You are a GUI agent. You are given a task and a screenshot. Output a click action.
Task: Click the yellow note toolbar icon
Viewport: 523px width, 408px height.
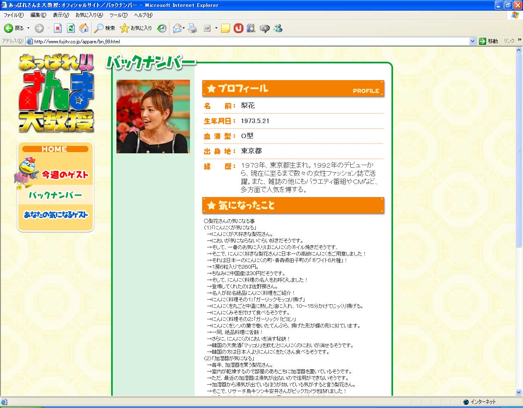tap(226, 28)
